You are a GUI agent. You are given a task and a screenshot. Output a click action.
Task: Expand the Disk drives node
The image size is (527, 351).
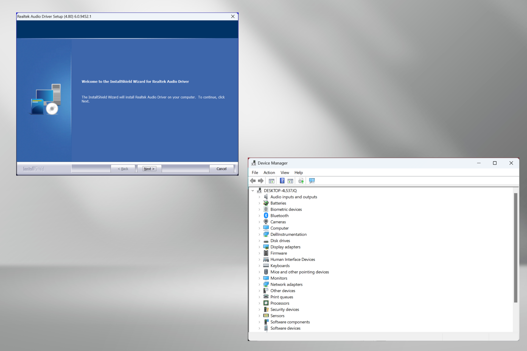259,241
